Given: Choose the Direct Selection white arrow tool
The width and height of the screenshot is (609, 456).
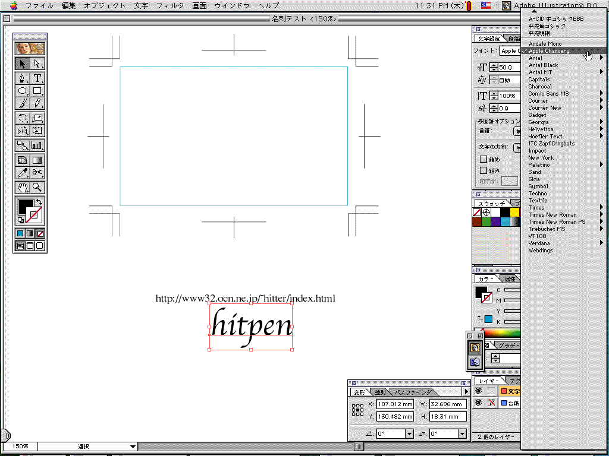Looking at the screenshot, I should pos(37,64).
